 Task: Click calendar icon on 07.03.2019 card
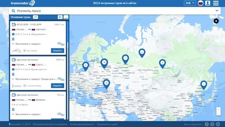14,24
